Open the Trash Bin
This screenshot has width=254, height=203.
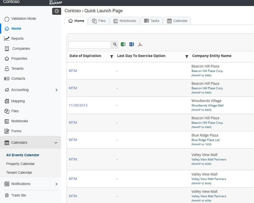point(19,195)
